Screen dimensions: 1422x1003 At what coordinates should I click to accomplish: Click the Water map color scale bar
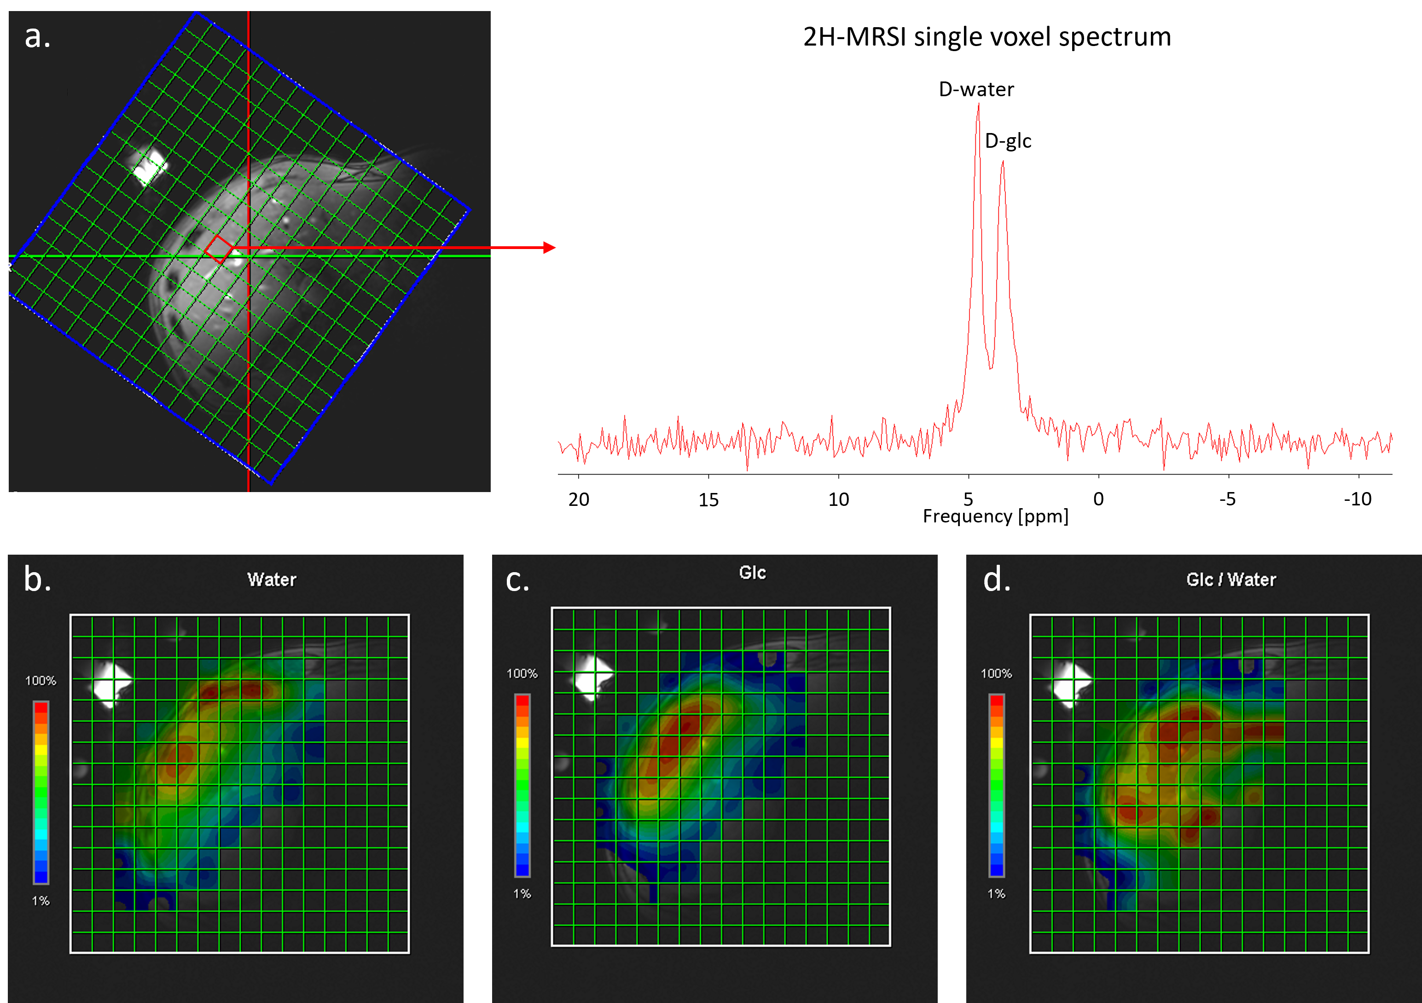coord(41,792)
